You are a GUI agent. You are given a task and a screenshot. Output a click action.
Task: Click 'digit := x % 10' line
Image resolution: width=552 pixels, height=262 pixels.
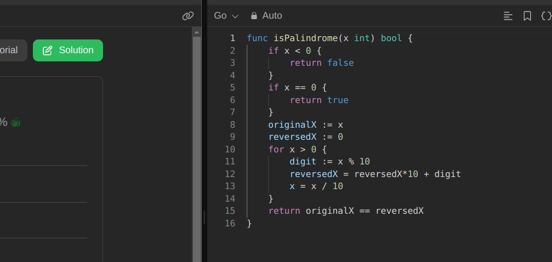coord(330,162)
